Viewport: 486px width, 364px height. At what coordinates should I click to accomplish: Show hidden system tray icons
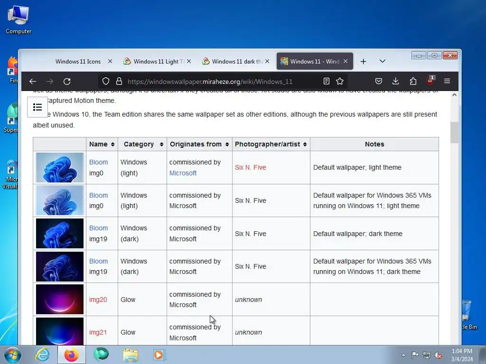pos(403,355)
